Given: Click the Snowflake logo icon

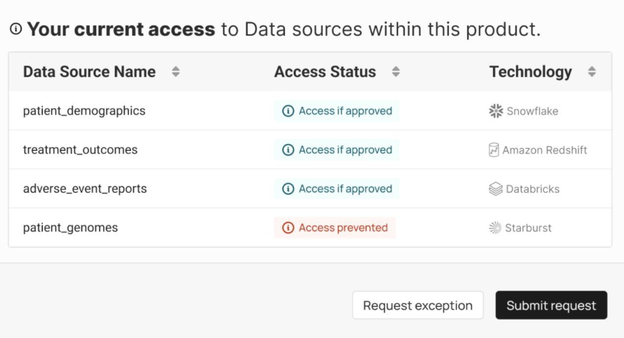Looking at the screenshot, I should (496, 111).
